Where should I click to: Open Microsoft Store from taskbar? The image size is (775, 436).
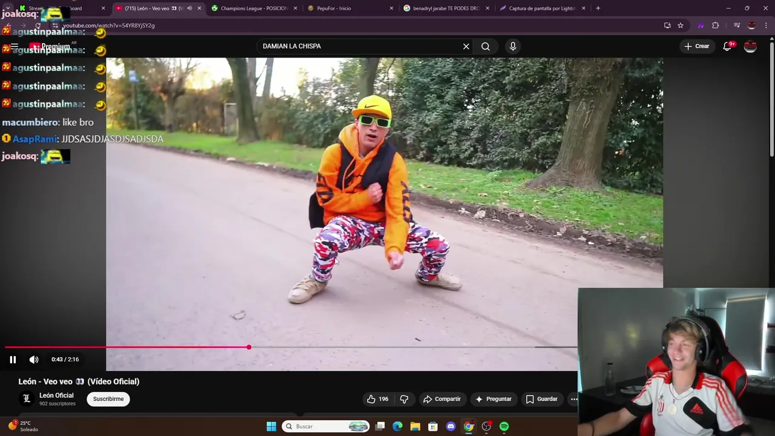pyautogui.click(x=433, y=426)
